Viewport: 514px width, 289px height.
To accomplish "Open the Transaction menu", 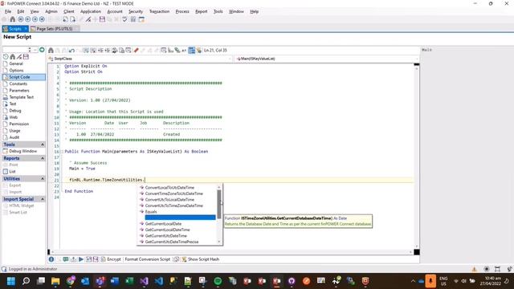I will pyautogui.click(x=159, y=11).
